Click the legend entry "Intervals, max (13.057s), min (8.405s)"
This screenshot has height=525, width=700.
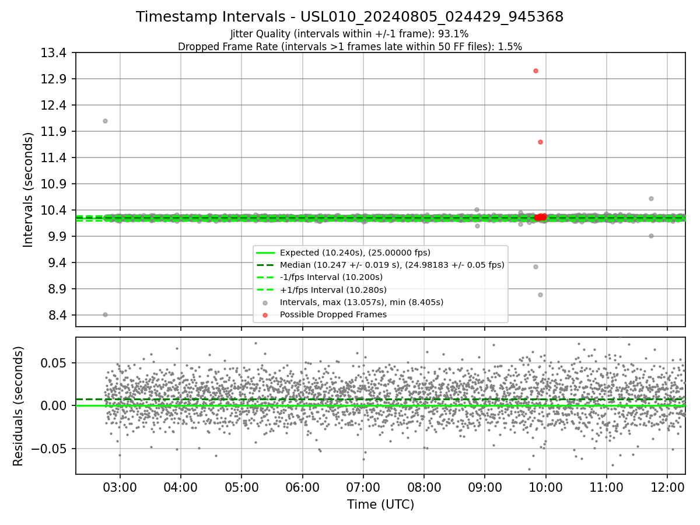click(x=362, y=302)
